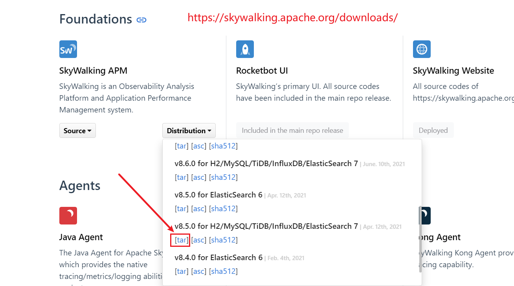The image size is (514, 286).
Task: Open sha512 link for v8.4.0 ElasticSearch 6
Action: (223, 272)
